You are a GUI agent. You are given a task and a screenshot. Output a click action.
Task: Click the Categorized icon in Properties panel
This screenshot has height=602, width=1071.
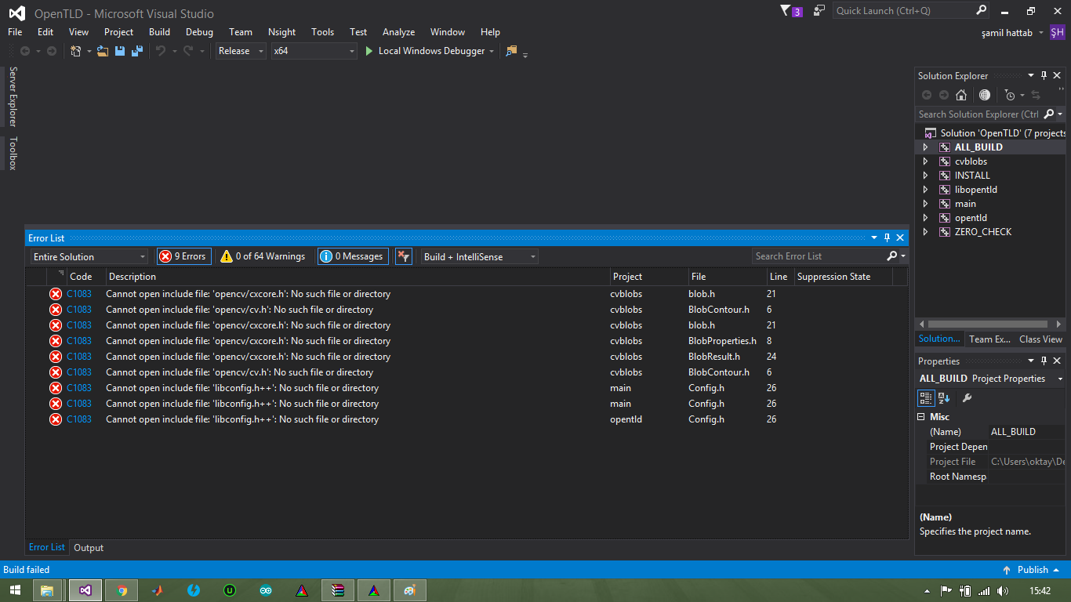[926, 398]
